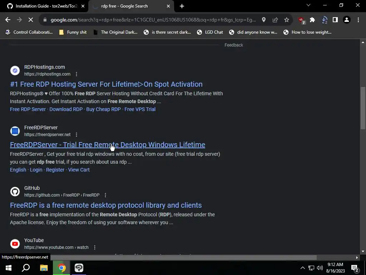
Task: Open Windows taskbar search
Action: pos(26,268)
